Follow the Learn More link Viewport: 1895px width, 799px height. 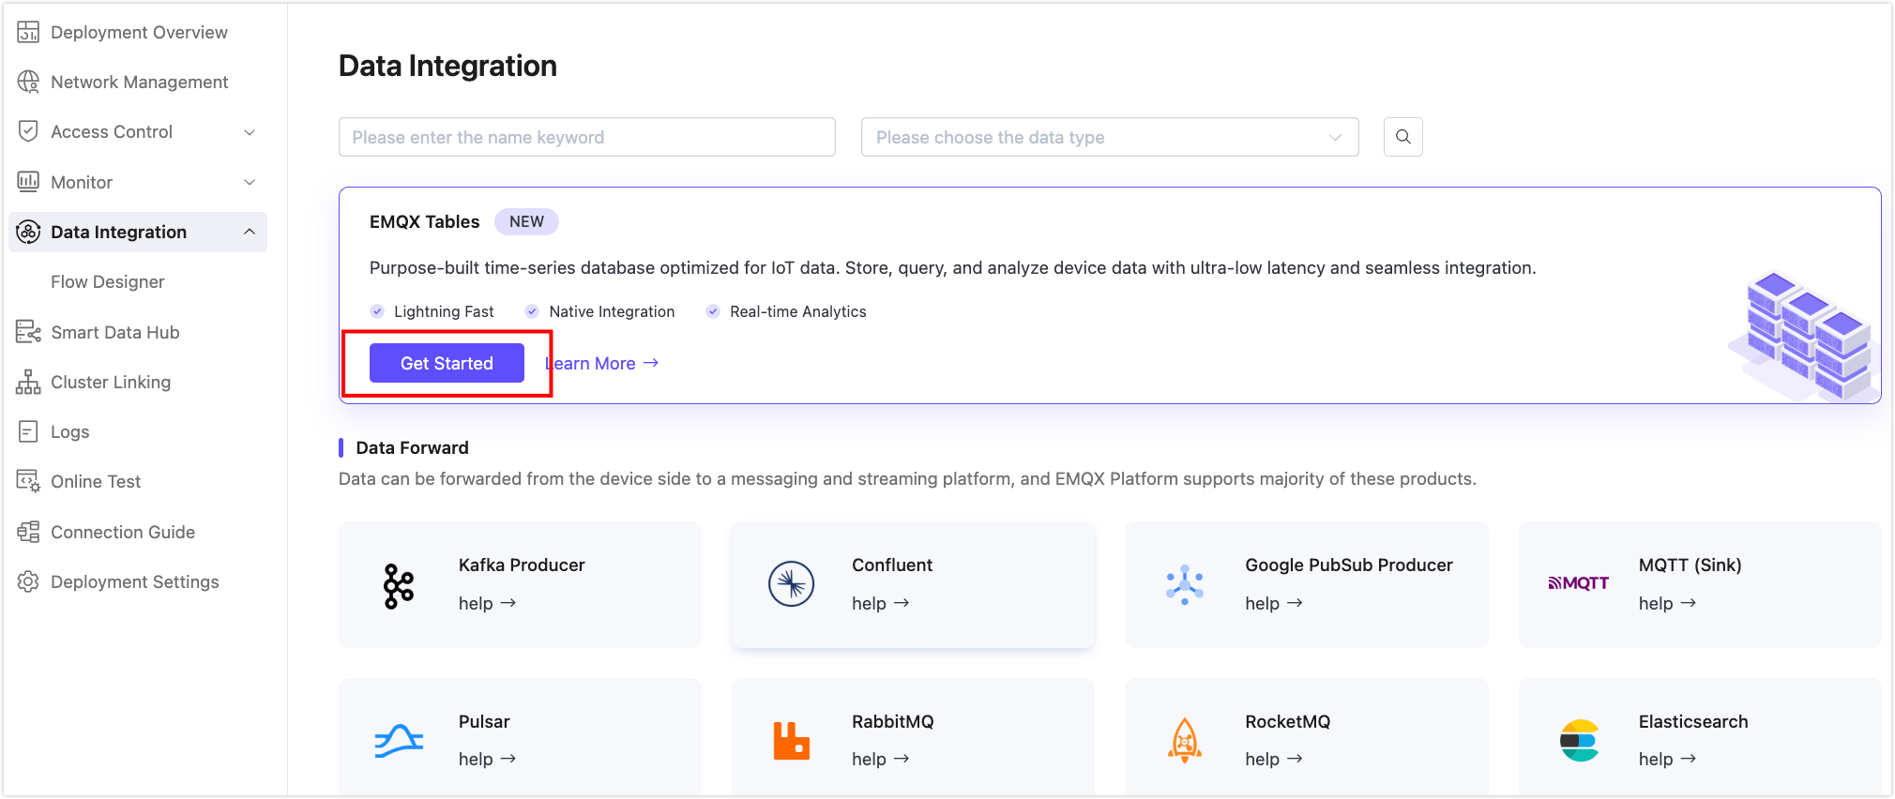tap(602, 363)
